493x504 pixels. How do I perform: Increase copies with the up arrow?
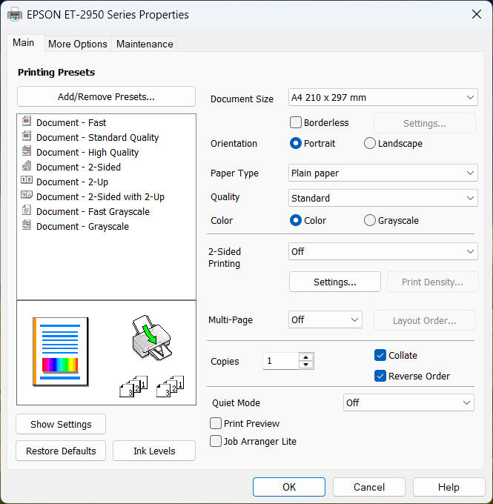click(305, 357)
